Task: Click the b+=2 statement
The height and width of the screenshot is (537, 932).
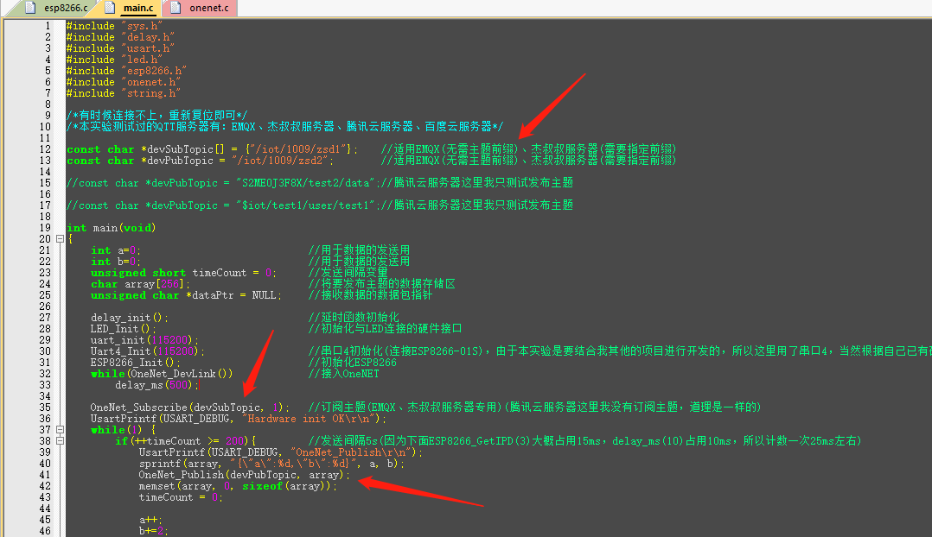Action: point(154,531)
